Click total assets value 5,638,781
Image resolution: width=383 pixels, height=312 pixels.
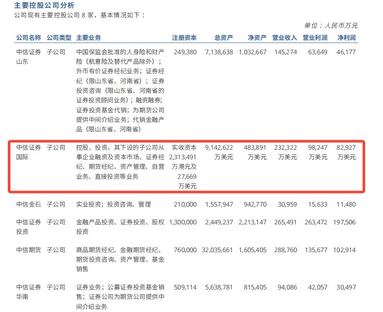pyautogui.click(x=219, y=287)
